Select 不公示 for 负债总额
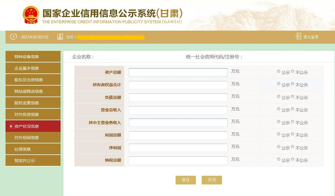 [292, 97]
